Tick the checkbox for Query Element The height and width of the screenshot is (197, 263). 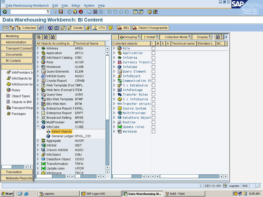click(x=153, y=72)
